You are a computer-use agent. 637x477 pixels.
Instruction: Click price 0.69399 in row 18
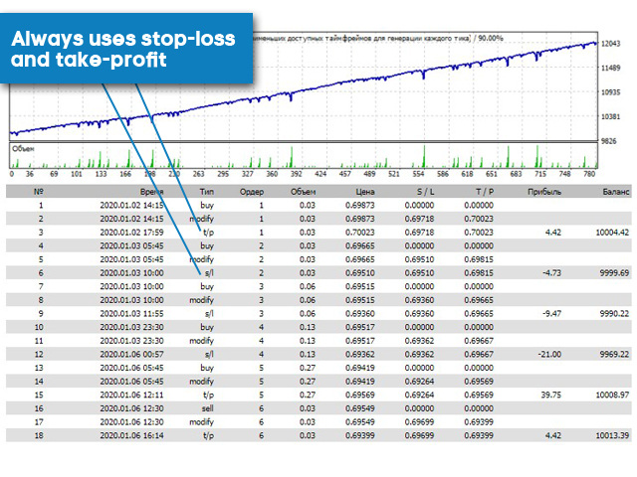click(360, 435)
